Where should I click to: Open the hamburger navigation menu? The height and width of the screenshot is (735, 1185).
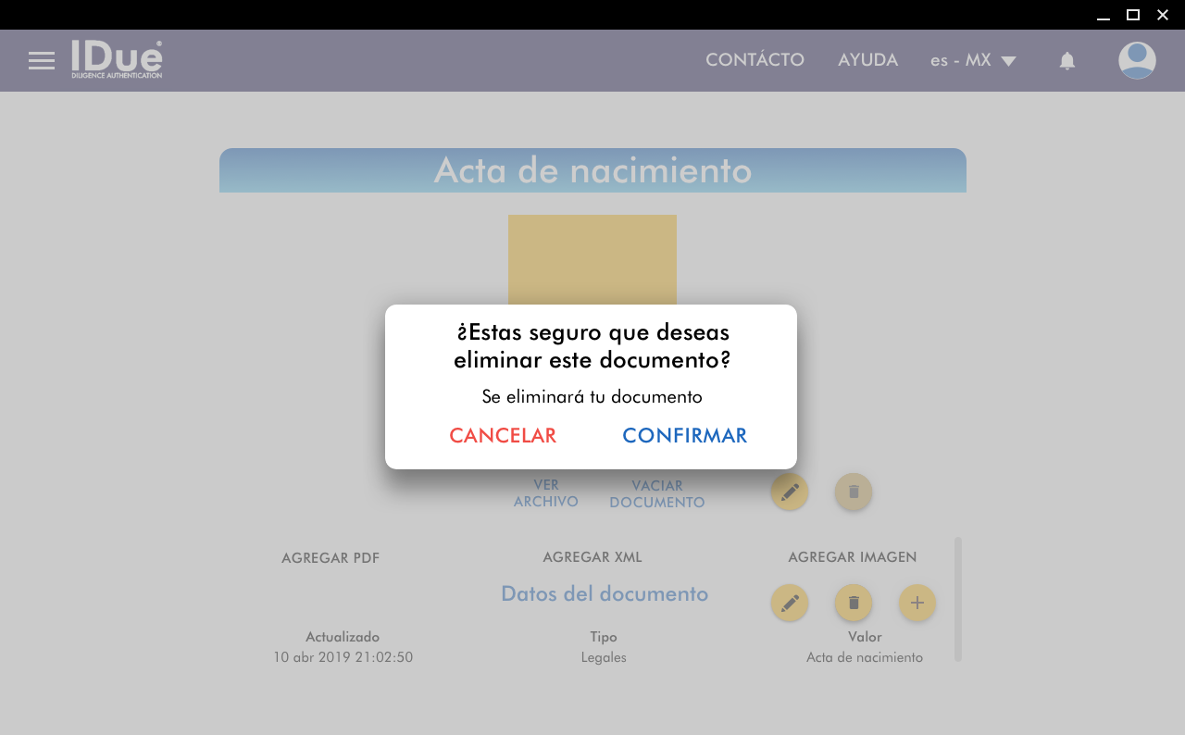click(x=42, y=61)
